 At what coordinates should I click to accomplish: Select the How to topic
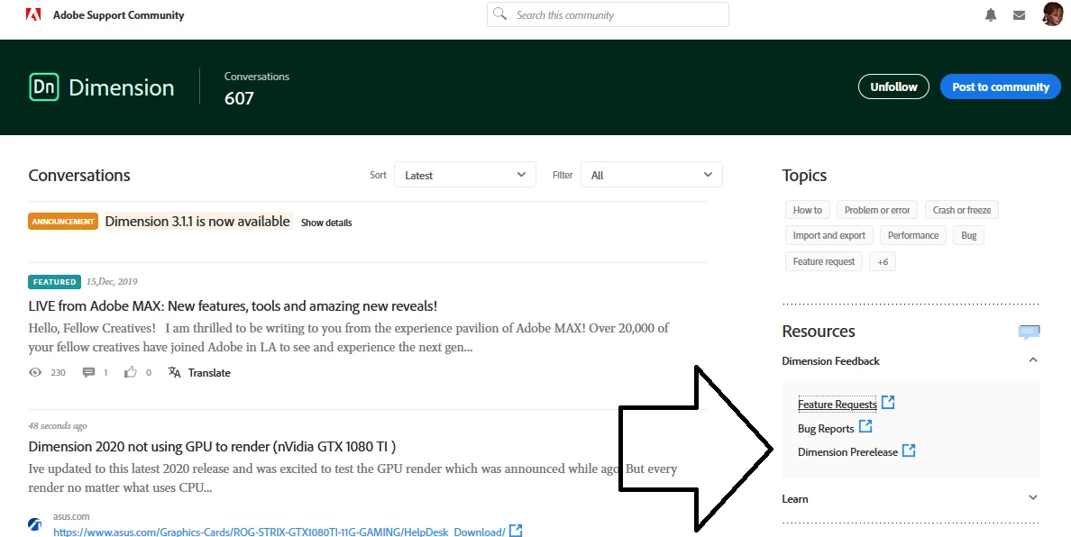[x=808, y=209]
